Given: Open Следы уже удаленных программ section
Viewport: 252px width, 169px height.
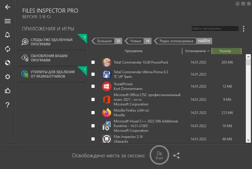Looking at the screenshot, I should click(52, 42).
